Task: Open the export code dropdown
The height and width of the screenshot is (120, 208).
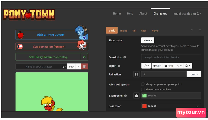Action: coord(146,66)
